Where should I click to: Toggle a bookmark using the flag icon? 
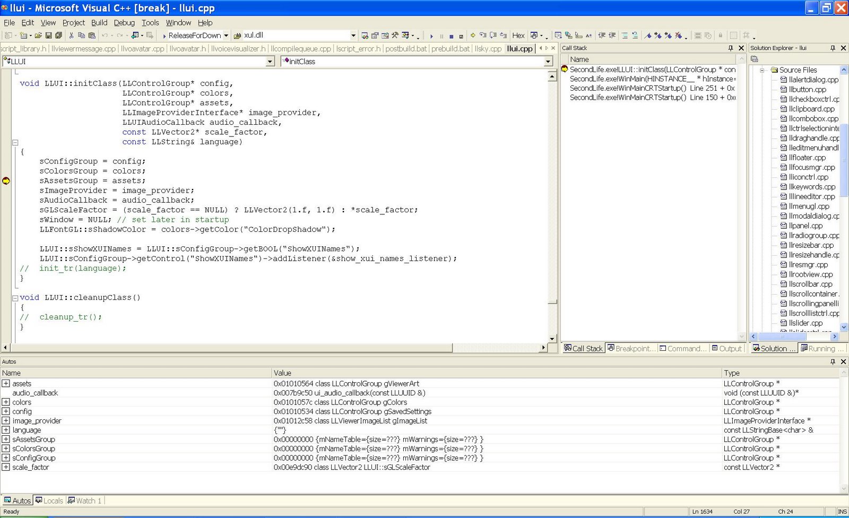tap(648, 36)
